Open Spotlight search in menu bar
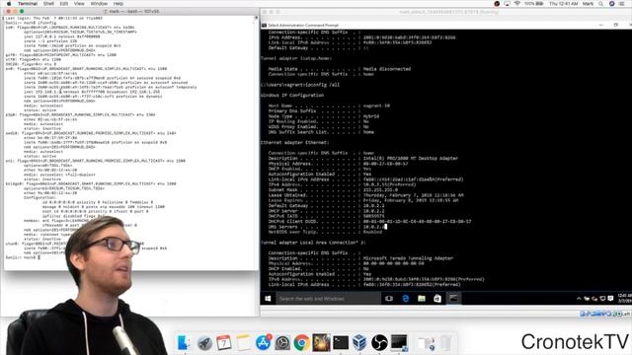This screenshot has width=632, height=355. tap(600, 3)
